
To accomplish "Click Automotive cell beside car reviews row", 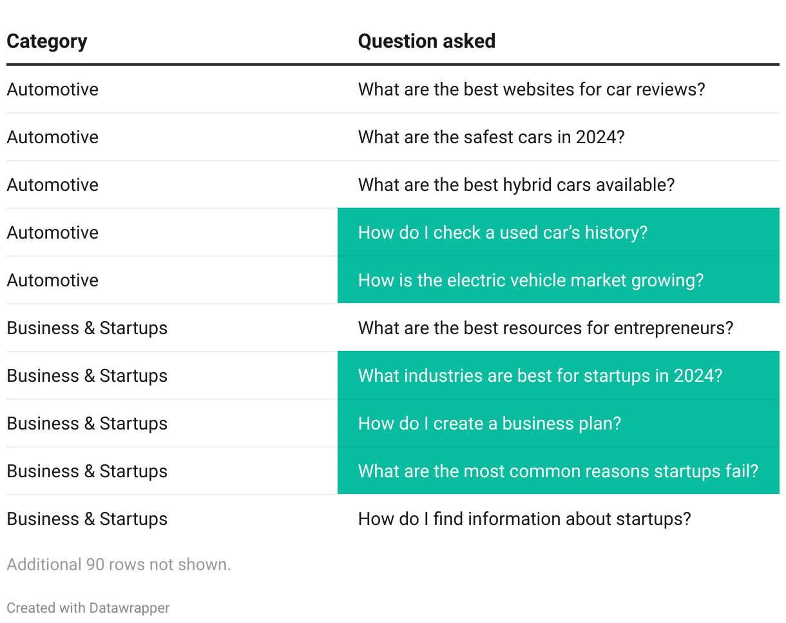I will (53, 89).
